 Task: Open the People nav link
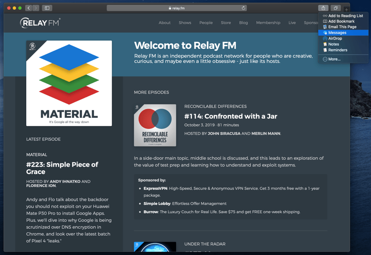click(206, 23)
